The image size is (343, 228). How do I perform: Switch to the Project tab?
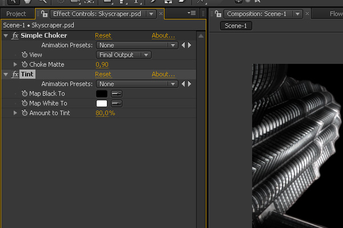[x=16, y=14]
